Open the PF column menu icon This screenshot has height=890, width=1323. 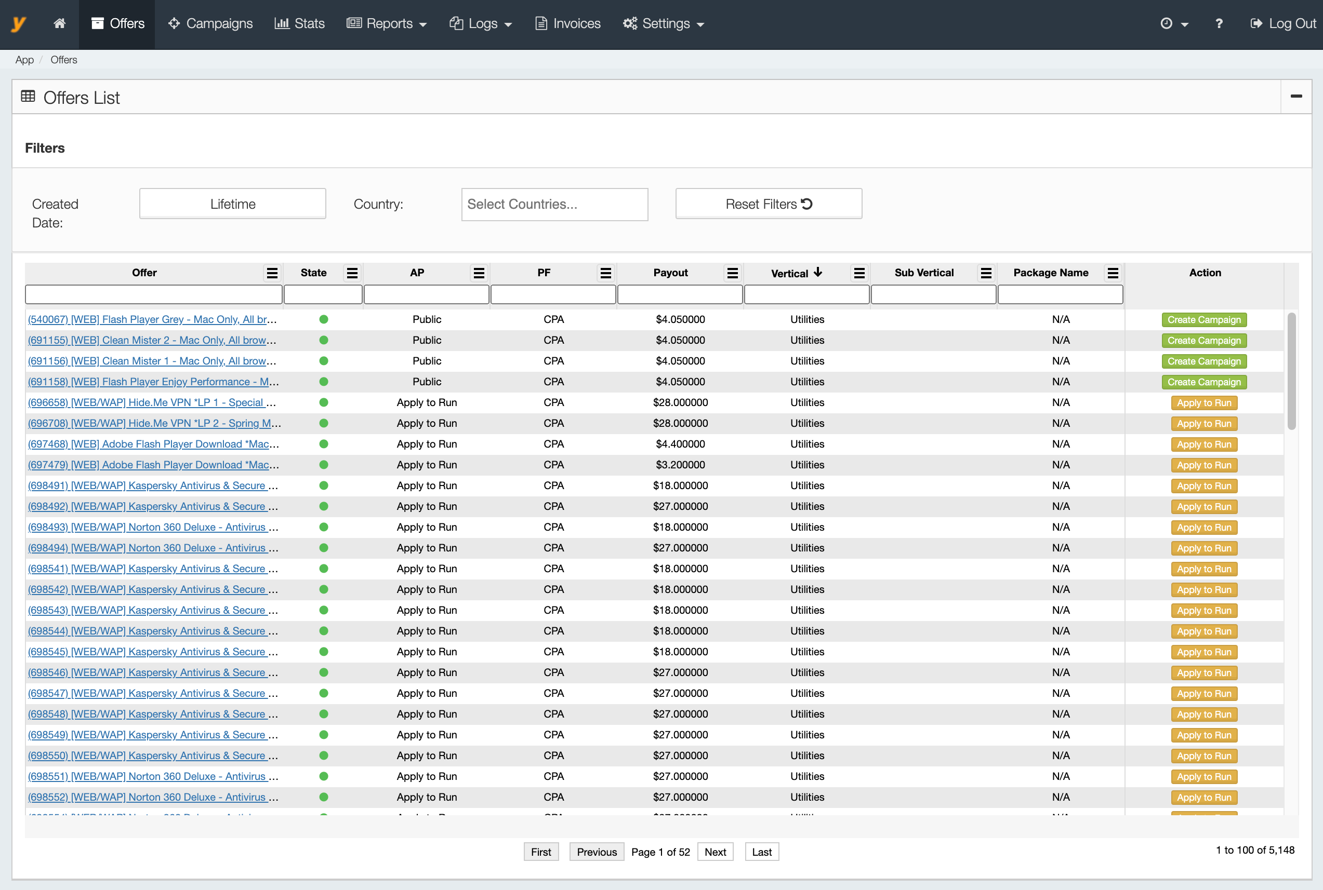tap(605, 273)
